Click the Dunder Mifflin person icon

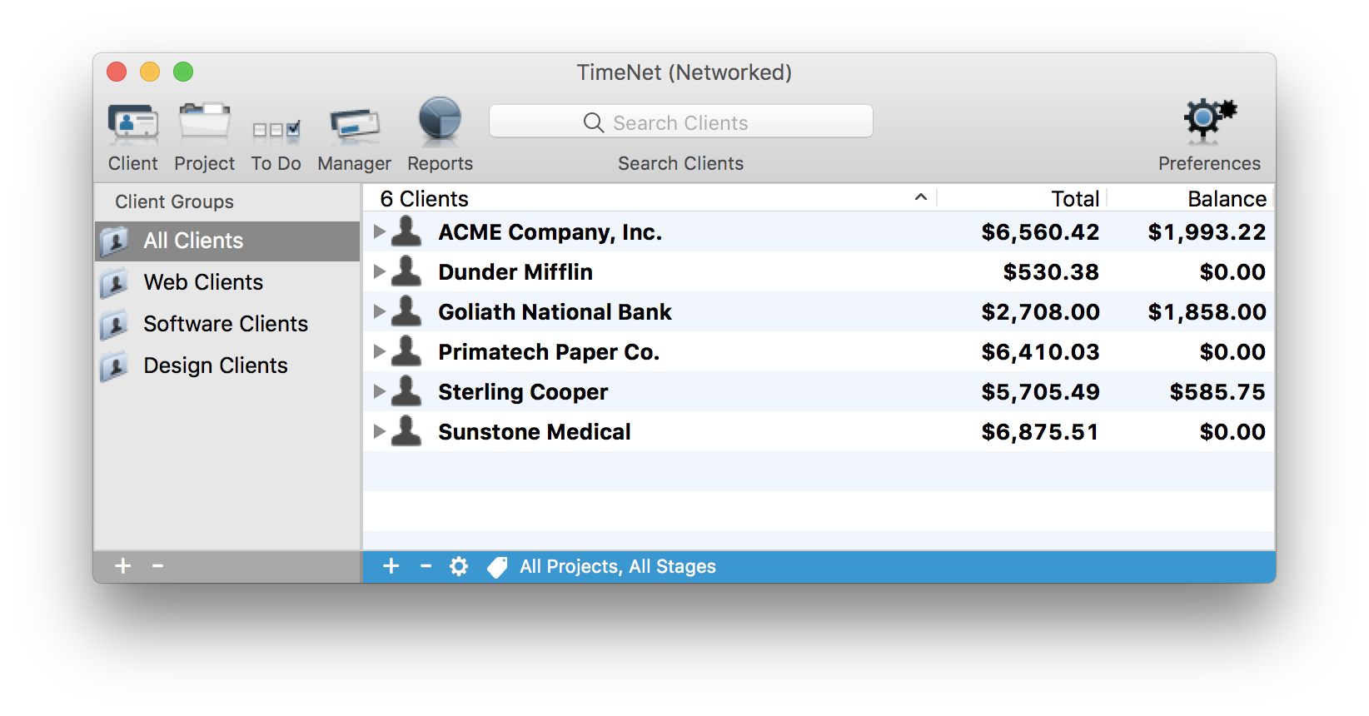pos(406,271)
